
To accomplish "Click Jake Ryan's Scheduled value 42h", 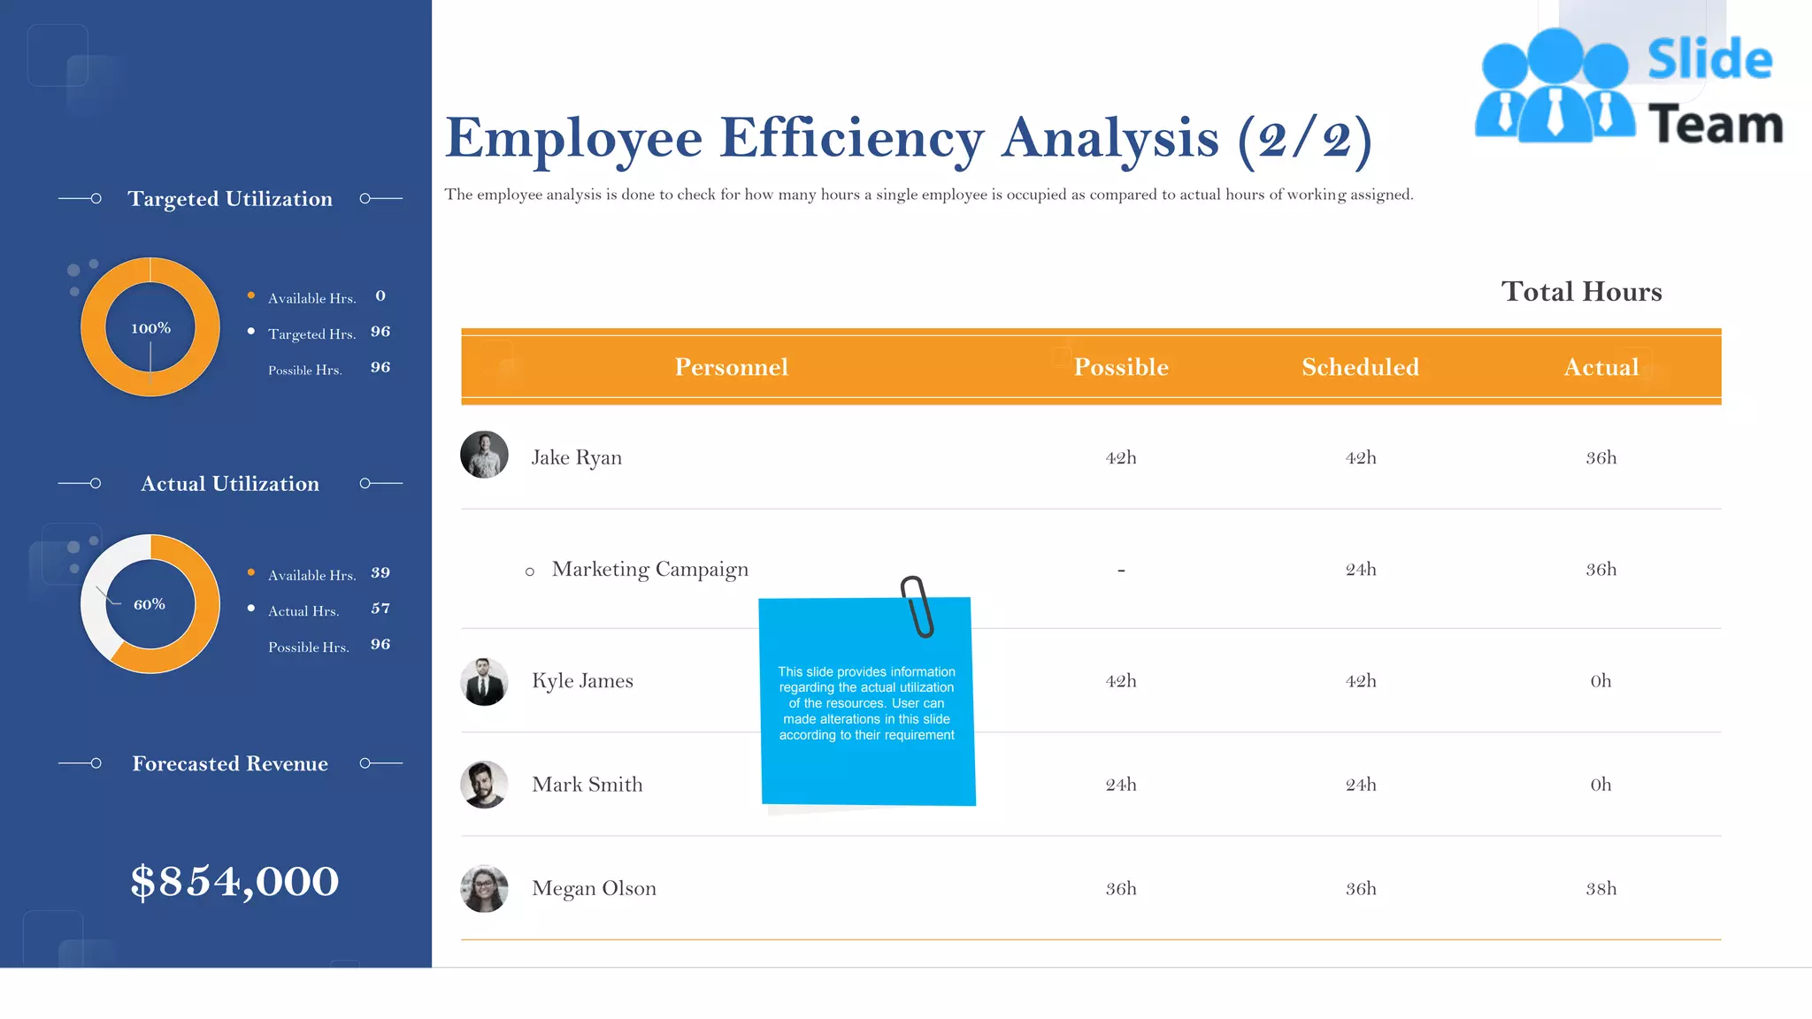I will [1361, 457].
